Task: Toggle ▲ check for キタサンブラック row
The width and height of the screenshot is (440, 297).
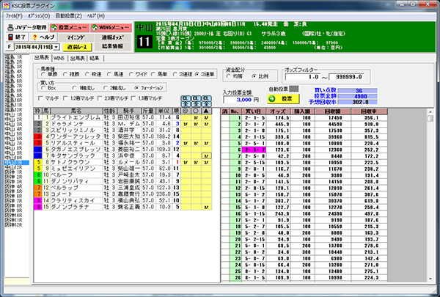Action: point(206,155)
